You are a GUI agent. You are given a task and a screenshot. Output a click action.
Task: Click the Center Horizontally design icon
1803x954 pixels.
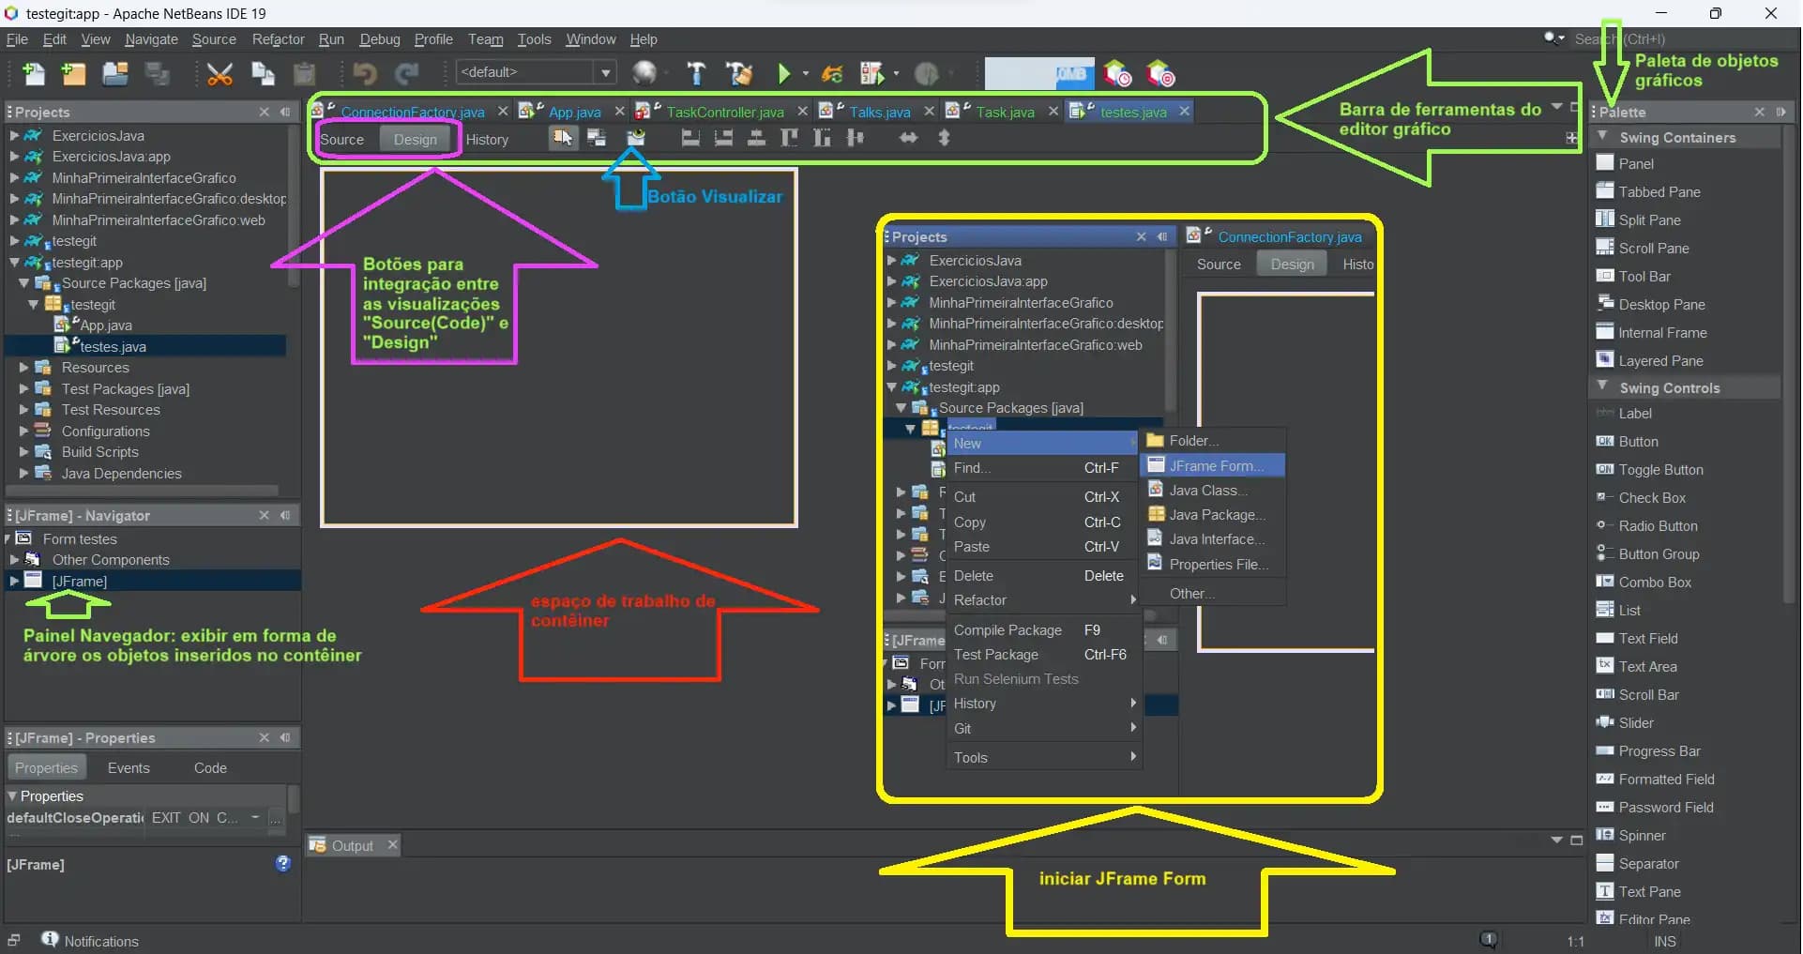coord(756,138)
